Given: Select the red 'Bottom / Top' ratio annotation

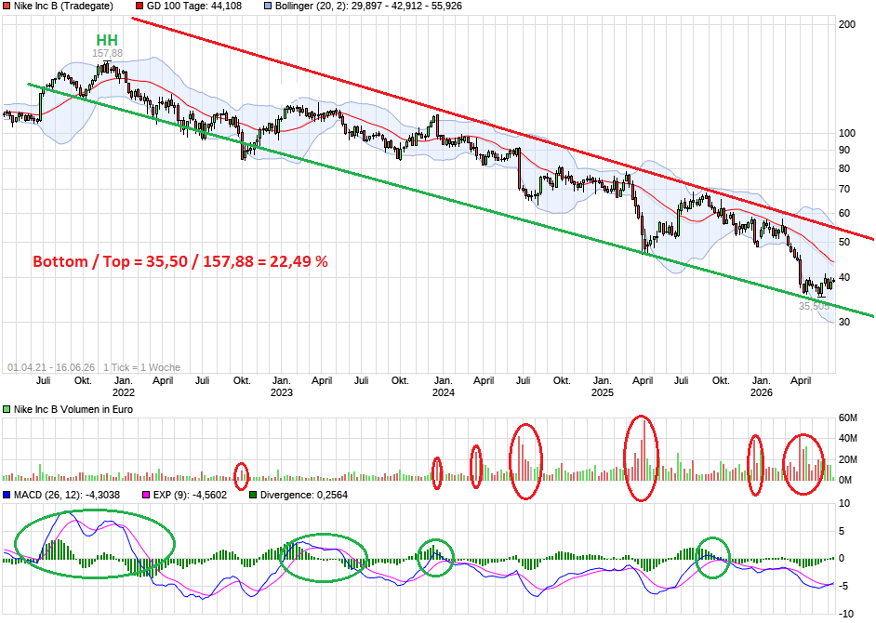Looking at the screenshot, I should tap(179, 261).
